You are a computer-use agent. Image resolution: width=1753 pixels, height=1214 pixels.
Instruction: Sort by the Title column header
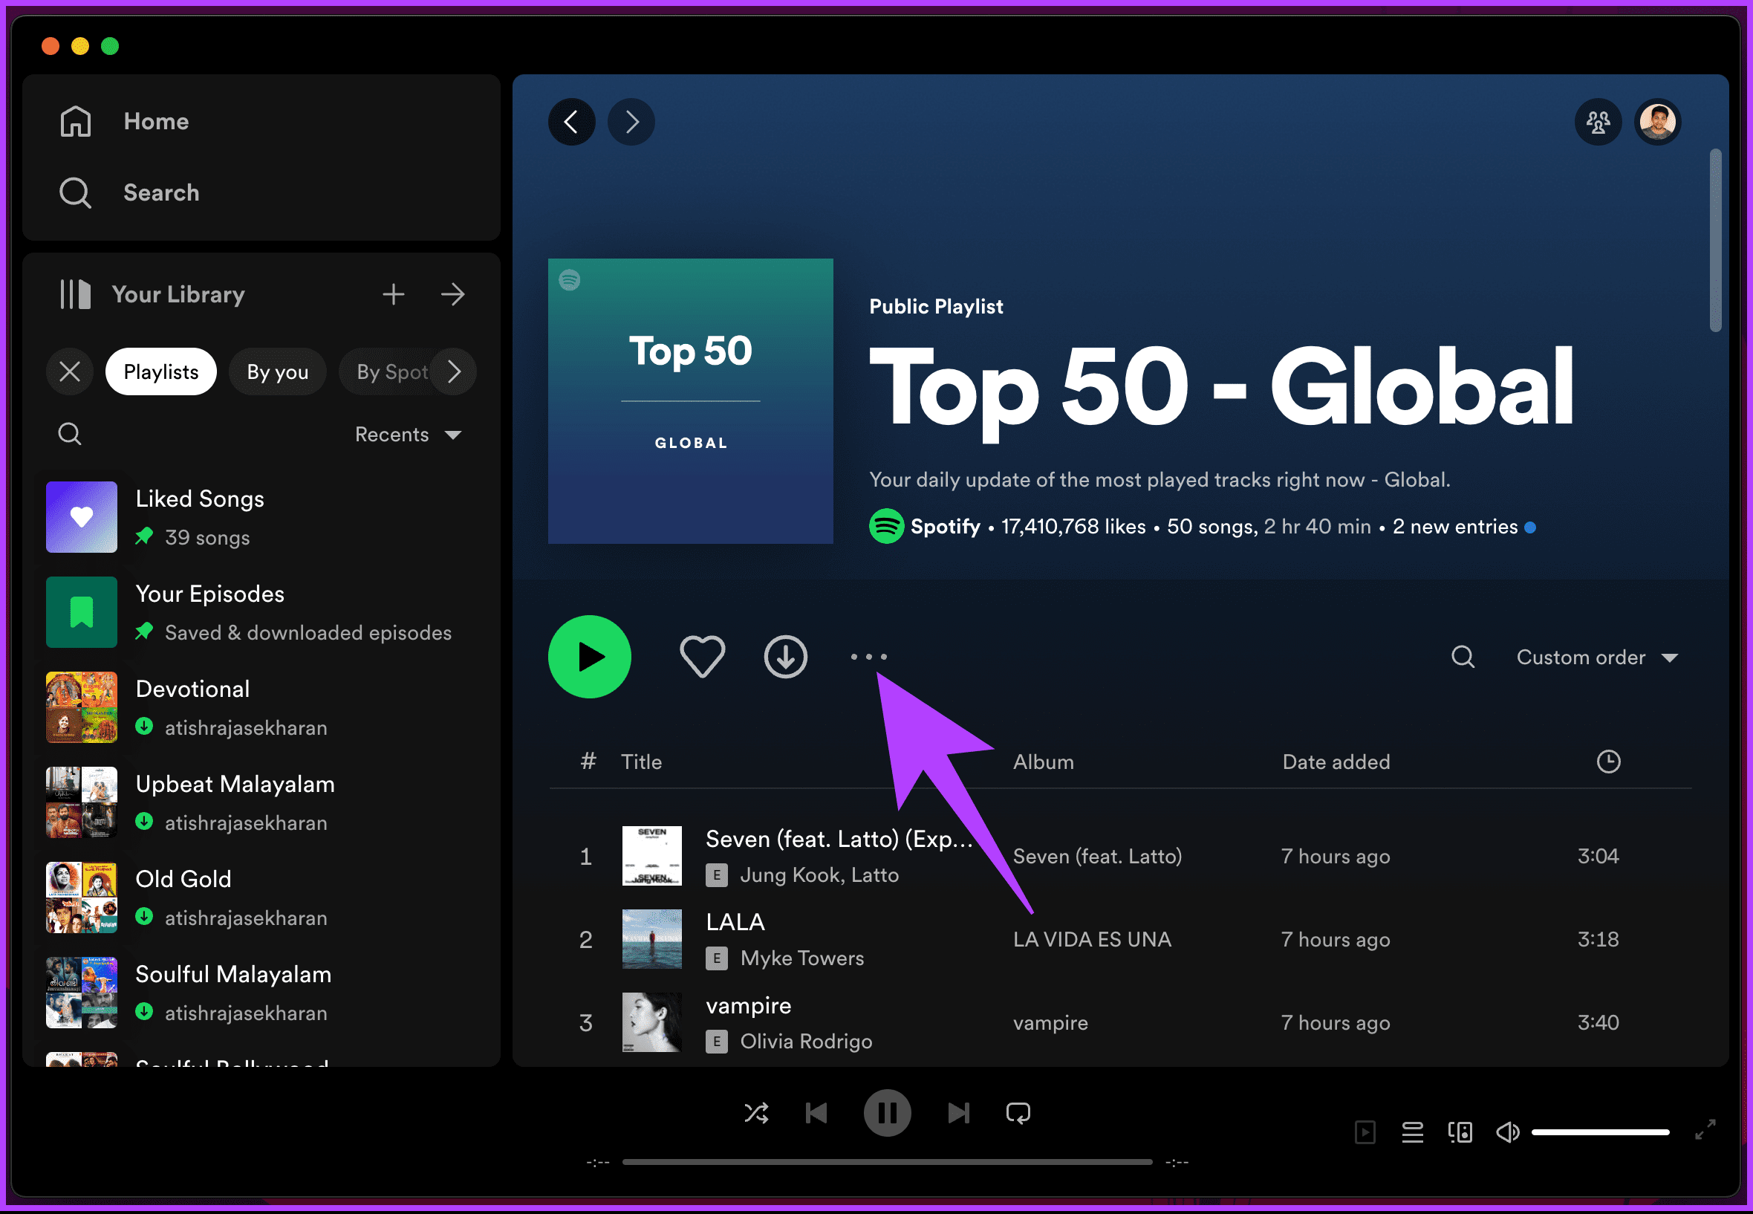[x=642, y=762]
